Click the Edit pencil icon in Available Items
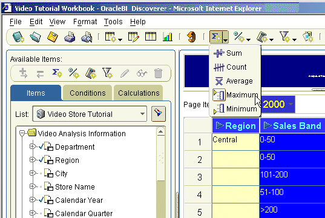 (125, 73)
